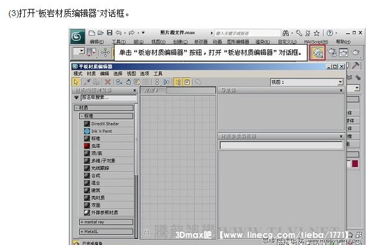Click the 按名称搜索 search field

(109, 98)
